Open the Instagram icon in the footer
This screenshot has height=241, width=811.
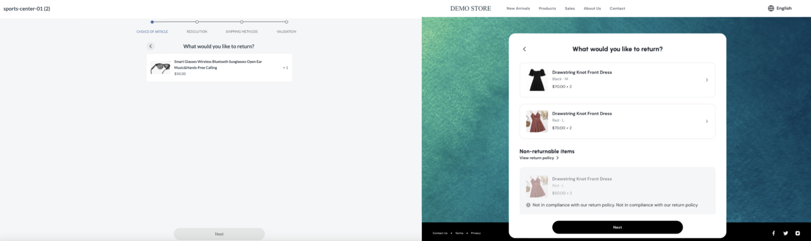click(798, 233)
